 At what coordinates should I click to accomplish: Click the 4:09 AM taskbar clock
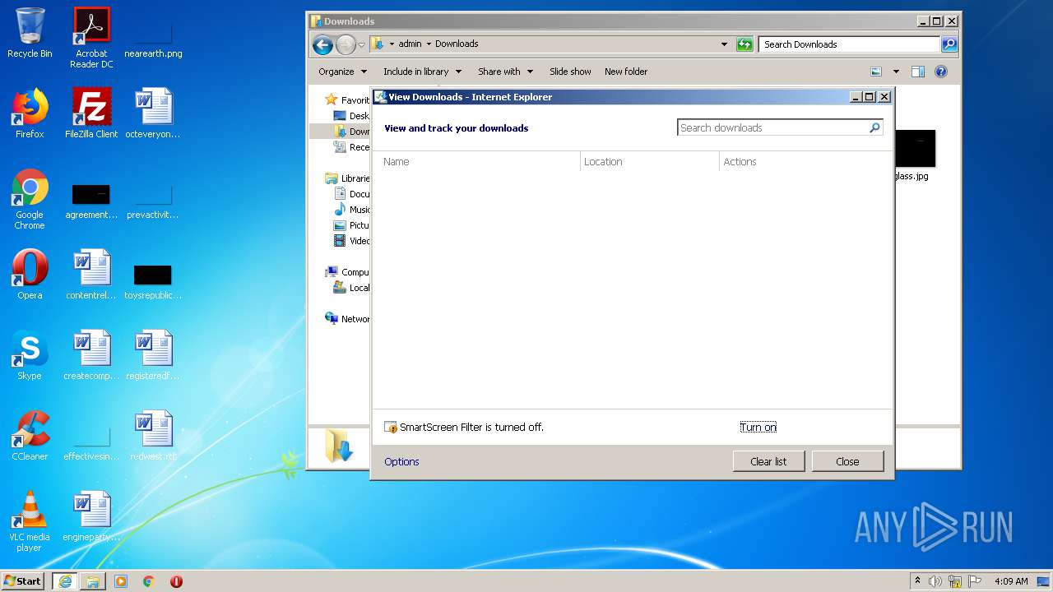(x=1011, y=581)
